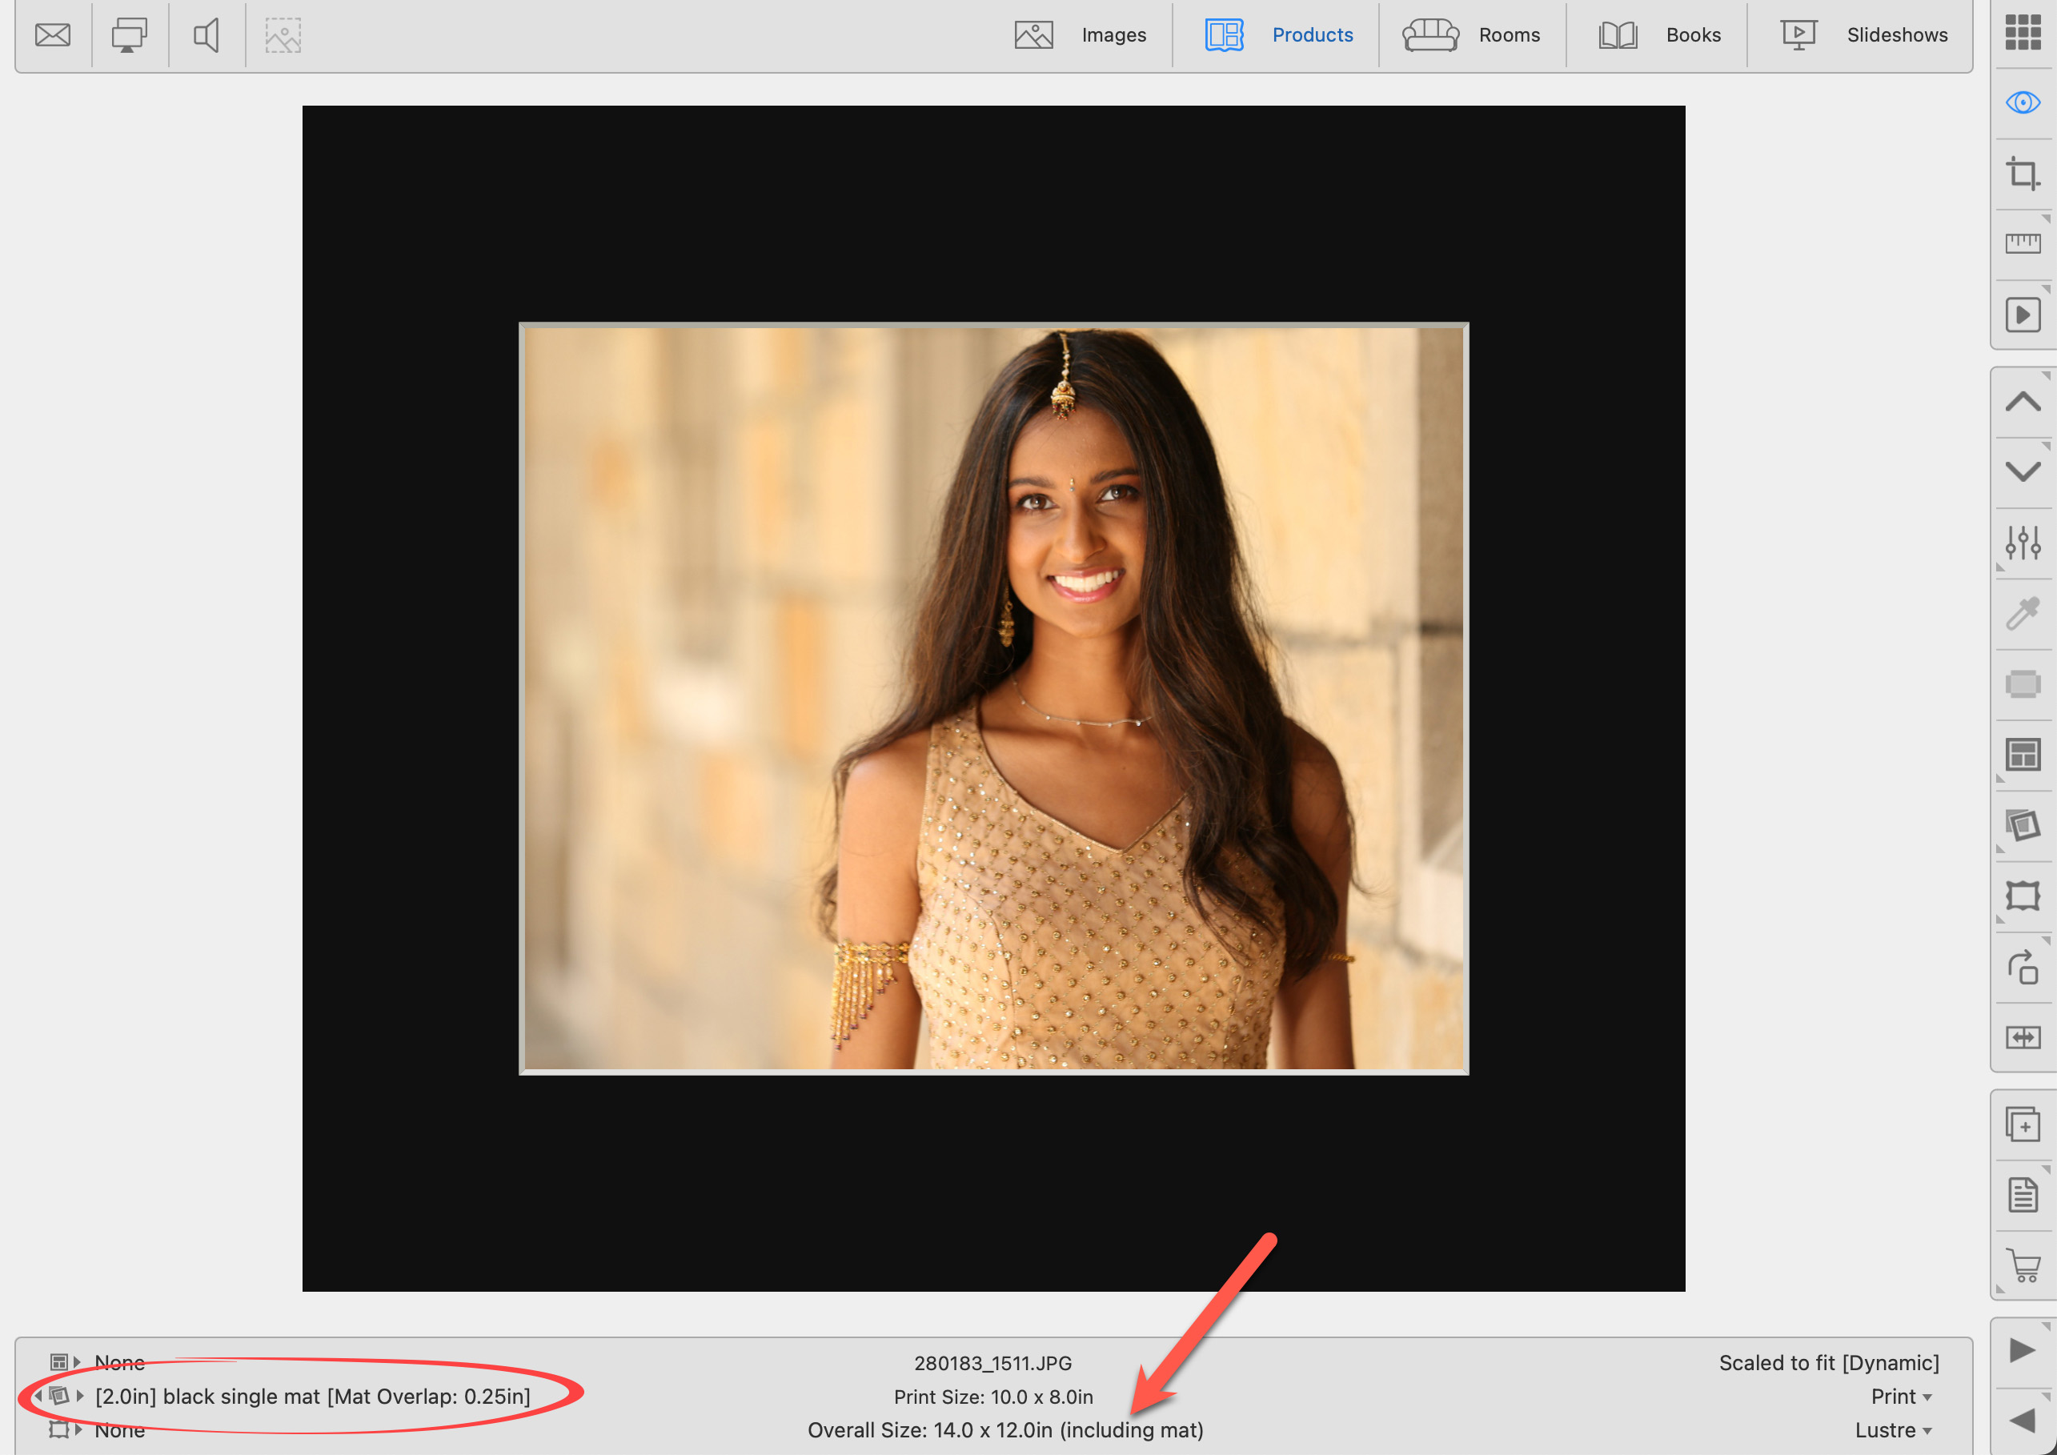
Task: Click the mat icon in the right sidebar
Action: [2022, 824]
